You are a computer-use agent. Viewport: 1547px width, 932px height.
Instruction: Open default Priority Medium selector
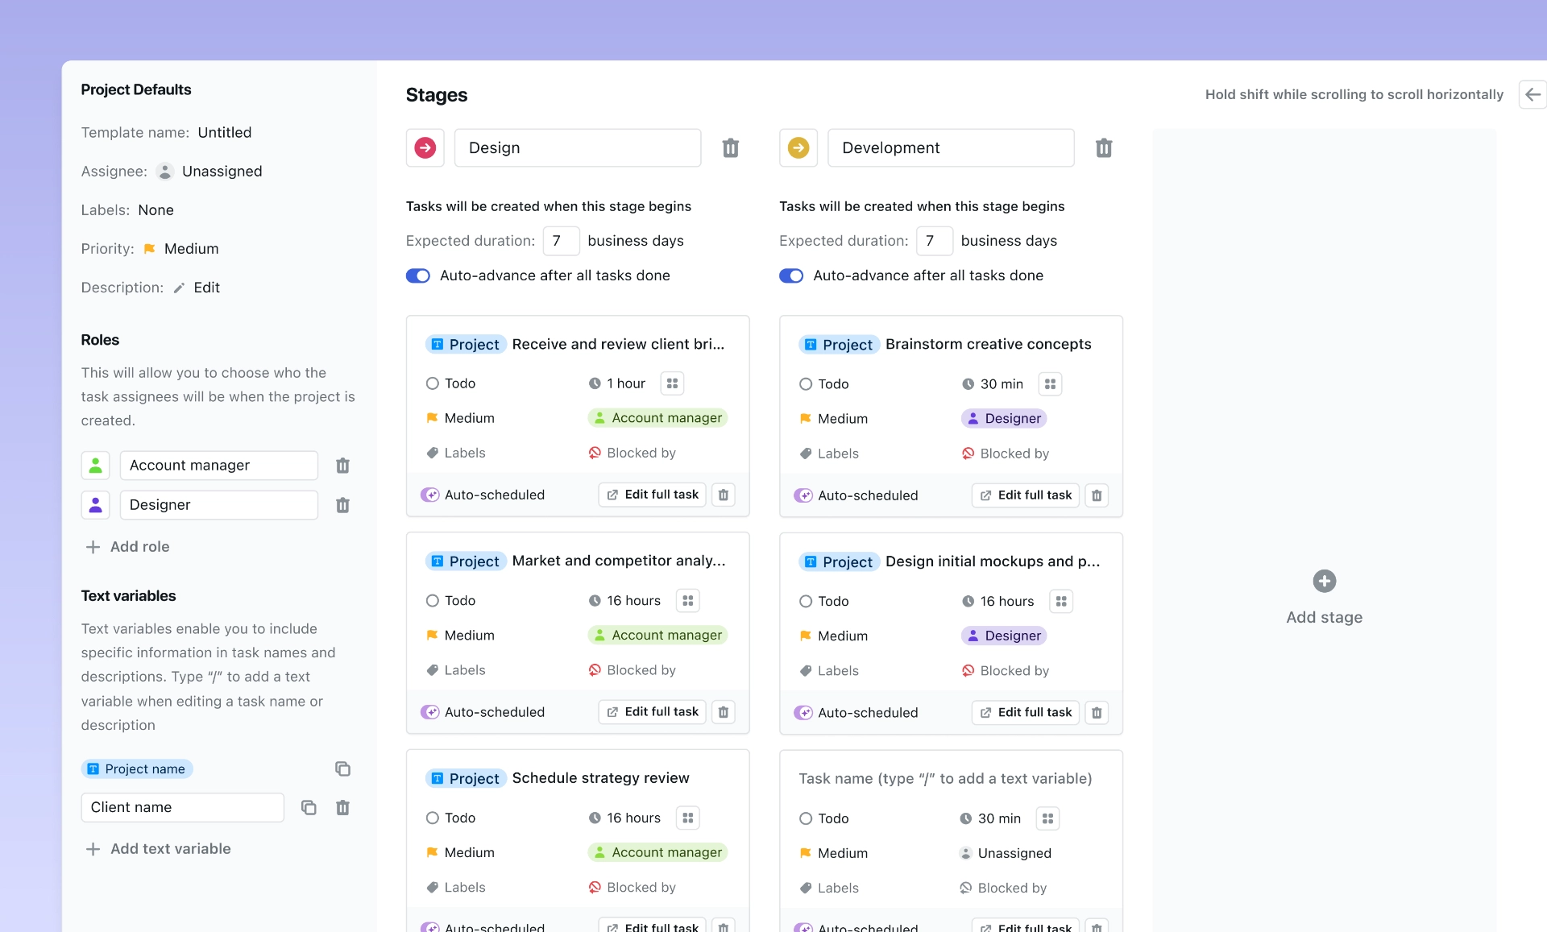[x=180, y=249]
